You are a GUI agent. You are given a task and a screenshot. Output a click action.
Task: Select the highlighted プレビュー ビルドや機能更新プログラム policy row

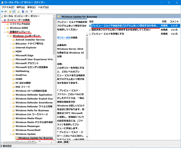[x=134, y=26]
